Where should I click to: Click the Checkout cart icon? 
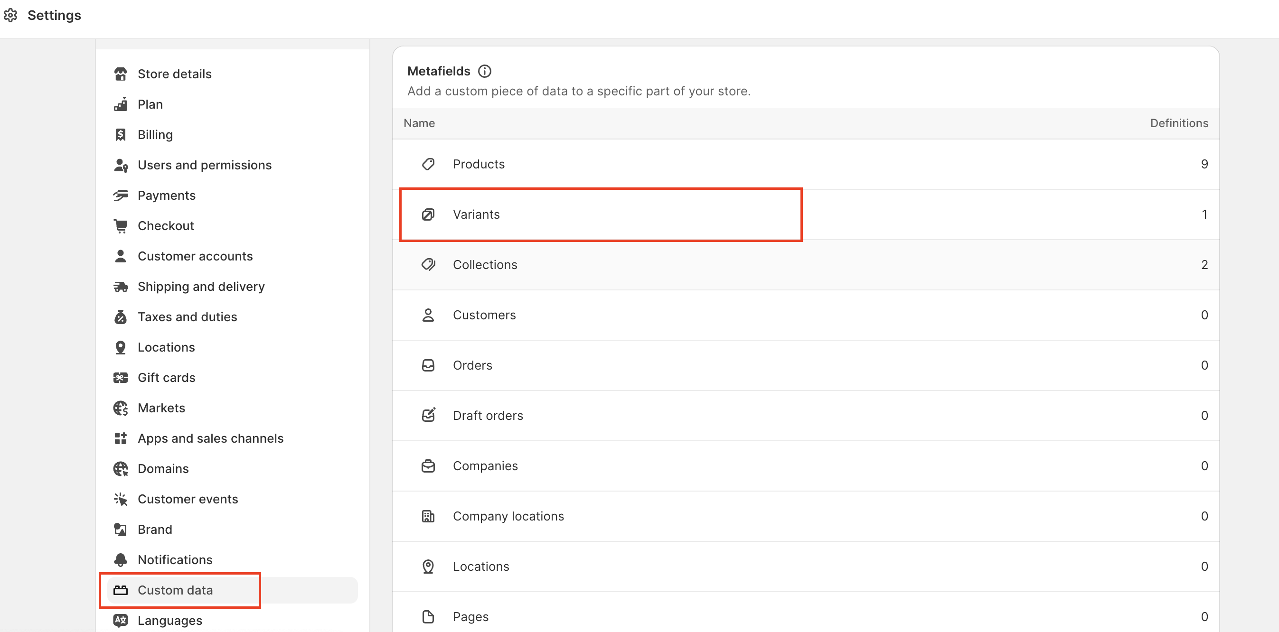(121, 226)
